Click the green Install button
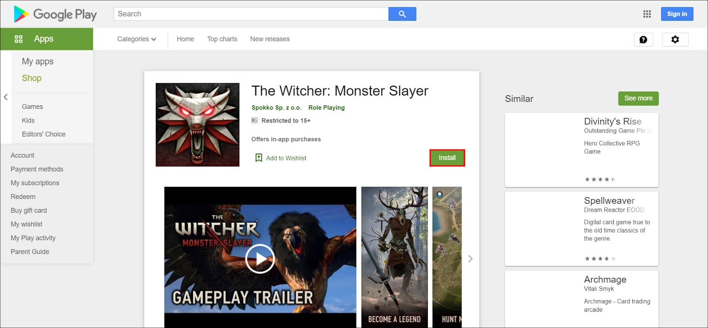This screenshot has width=708, height=328. click(447, 158)
